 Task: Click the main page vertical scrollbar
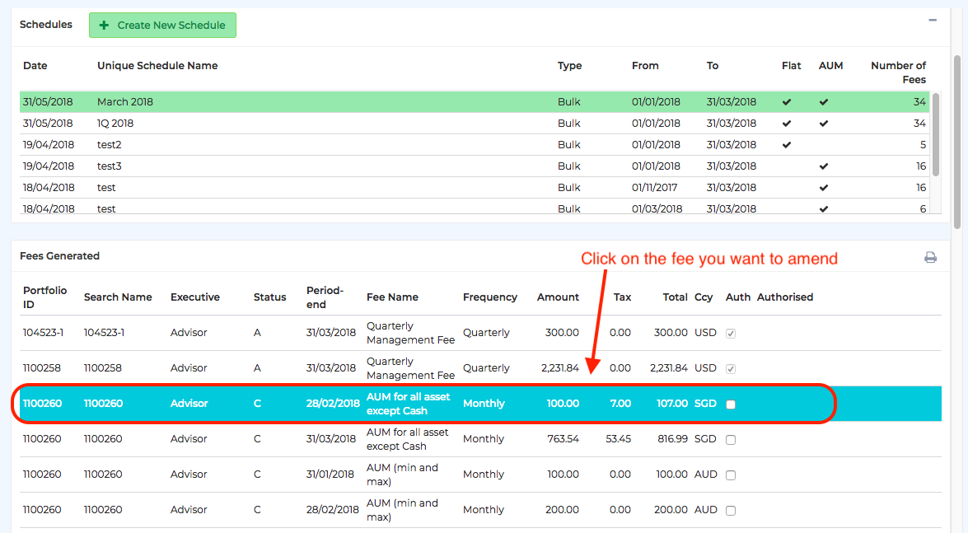pyautogui.click(x=957, y=140)
